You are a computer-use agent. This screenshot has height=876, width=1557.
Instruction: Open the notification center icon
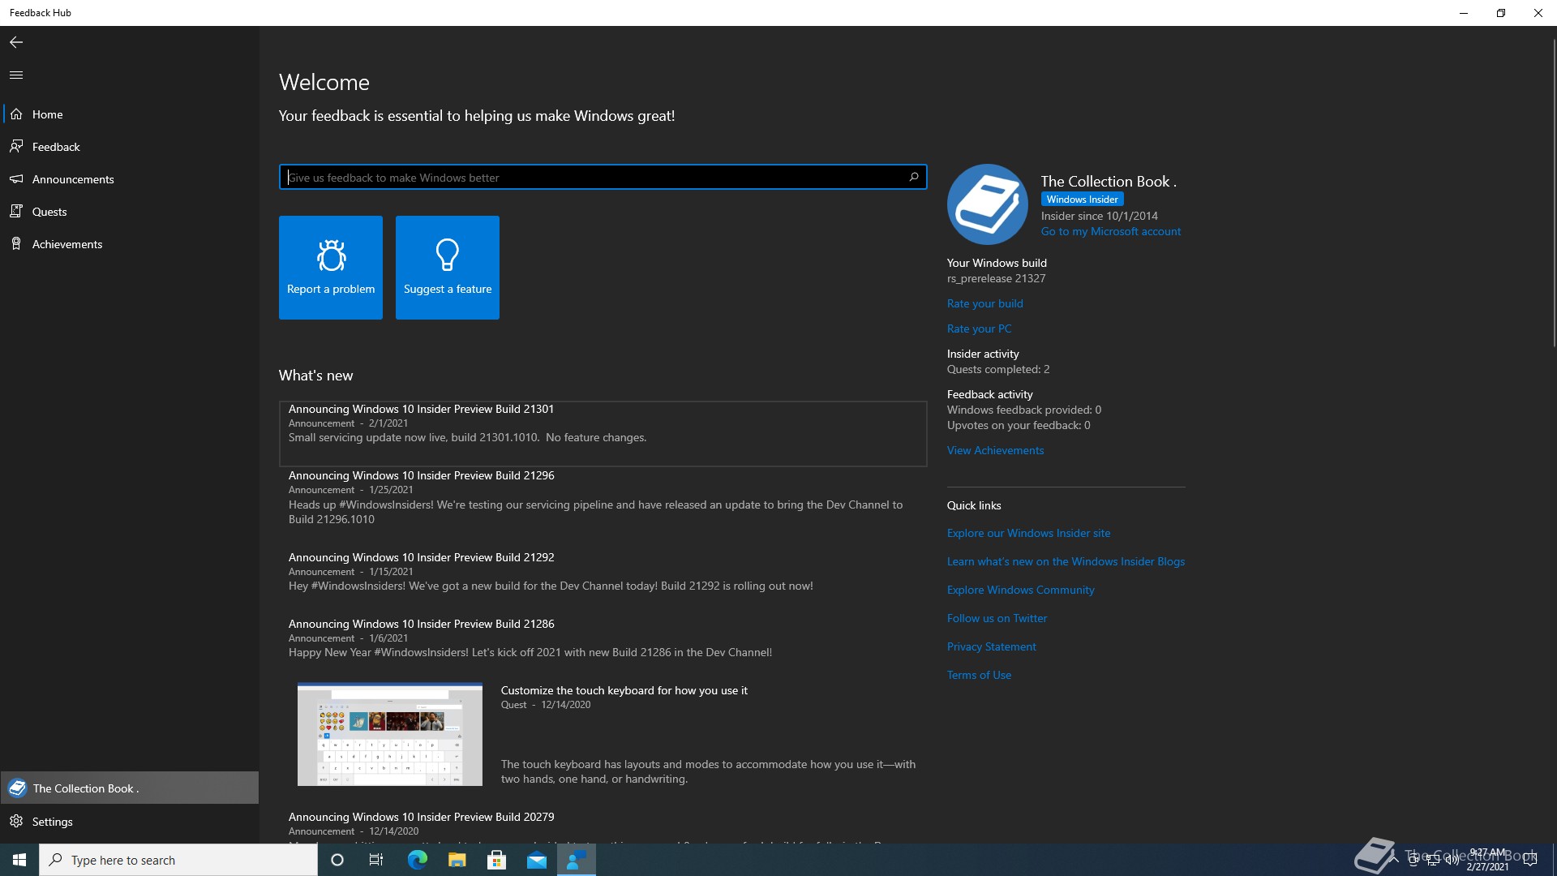pyautogui.click(x=1530, y=860)
